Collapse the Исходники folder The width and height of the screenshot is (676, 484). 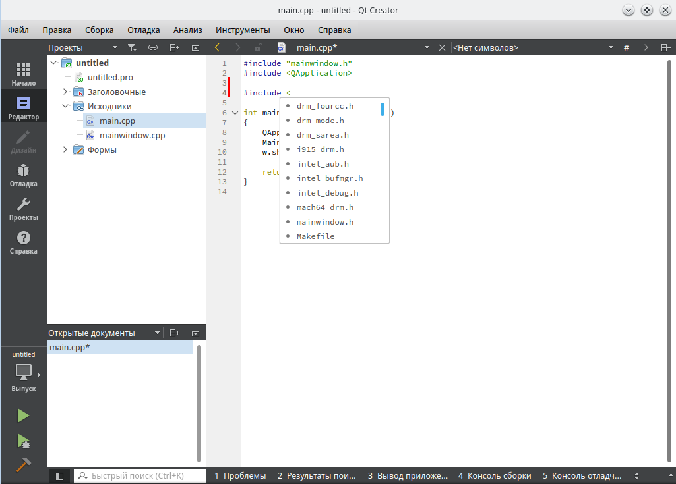pyautogui.click(x=65, y=106)
